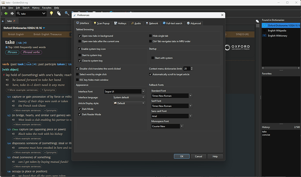Enable 'Start with system' checkbox

pyautogui.click(x=153, y=58)
